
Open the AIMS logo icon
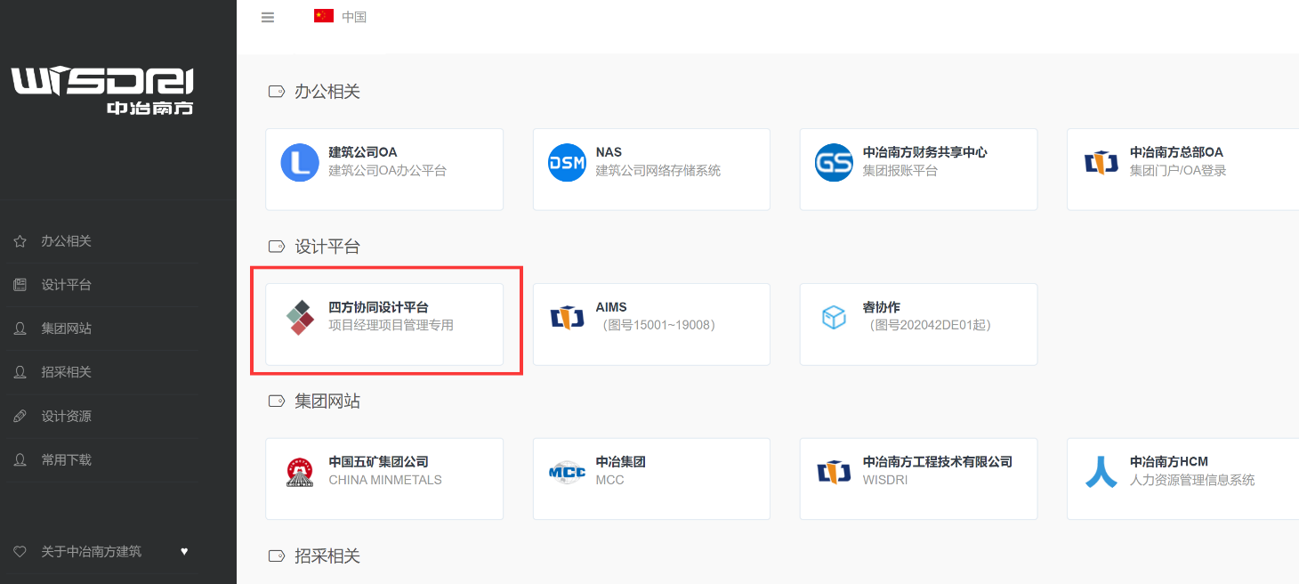click(567, 318)
